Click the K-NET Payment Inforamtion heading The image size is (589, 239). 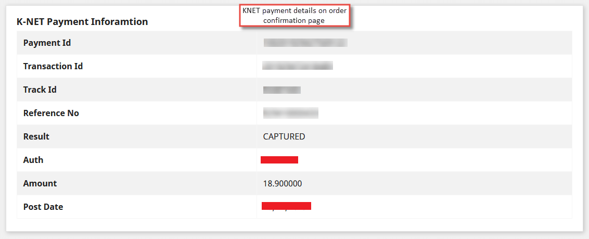tap(82, 22)
